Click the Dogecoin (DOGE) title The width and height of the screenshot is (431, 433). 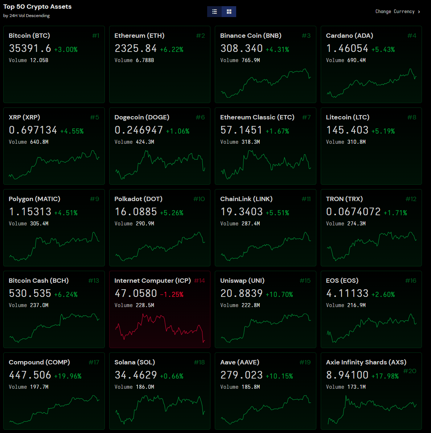142,117
